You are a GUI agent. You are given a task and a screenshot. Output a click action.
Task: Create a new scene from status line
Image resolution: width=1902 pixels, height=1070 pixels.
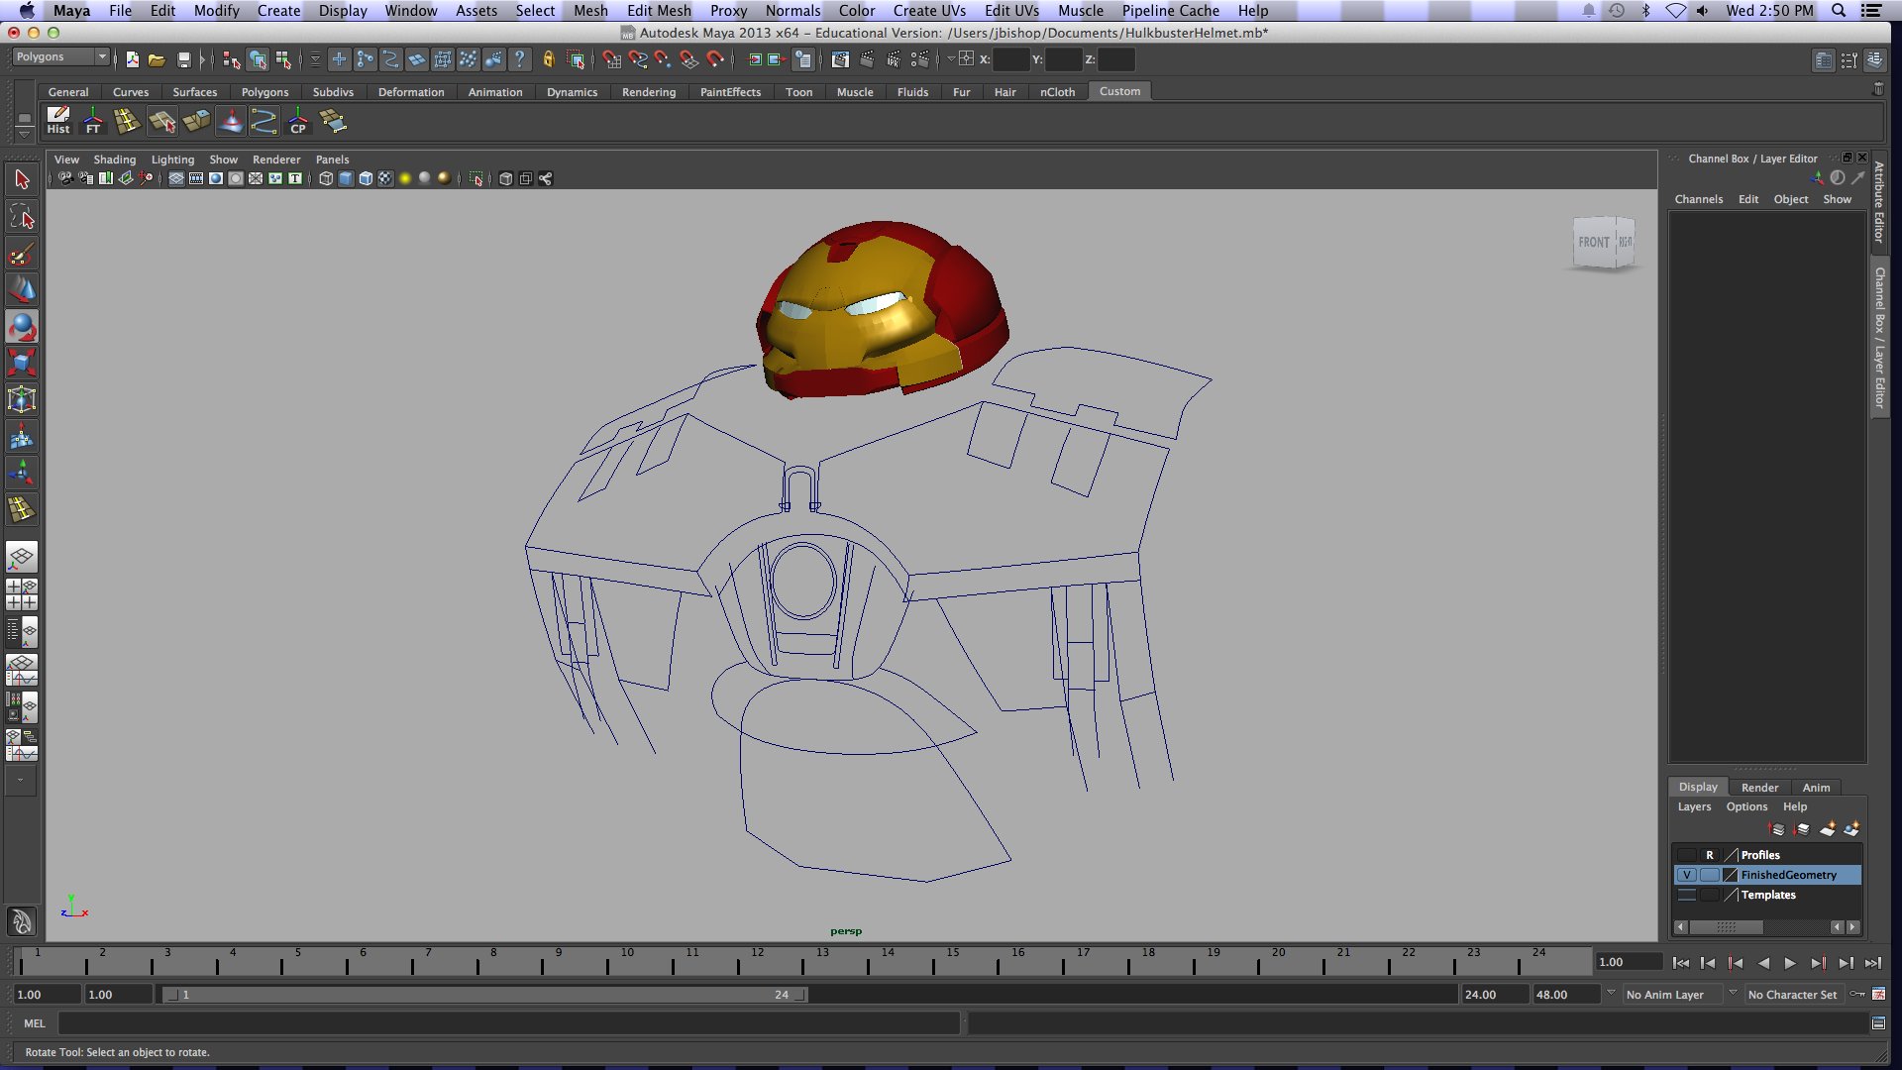pyautogui.click(x=133, y=59)
